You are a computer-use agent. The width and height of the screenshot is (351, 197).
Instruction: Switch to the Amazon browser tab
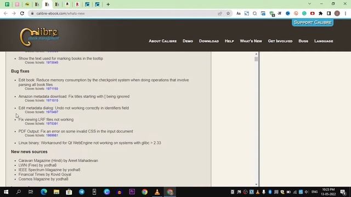67,4
